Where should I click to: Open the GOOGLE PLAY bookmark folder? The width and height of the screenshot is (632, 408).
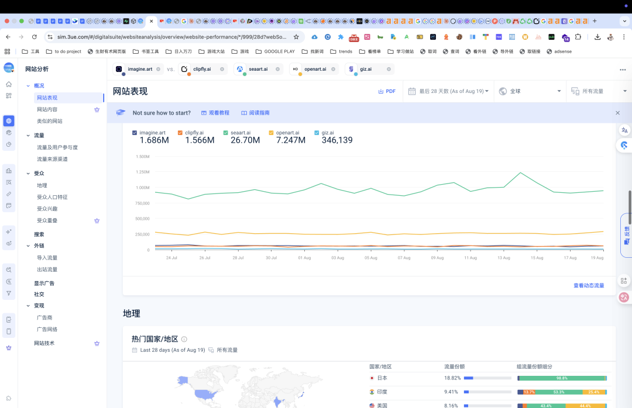tap(275, 51)
